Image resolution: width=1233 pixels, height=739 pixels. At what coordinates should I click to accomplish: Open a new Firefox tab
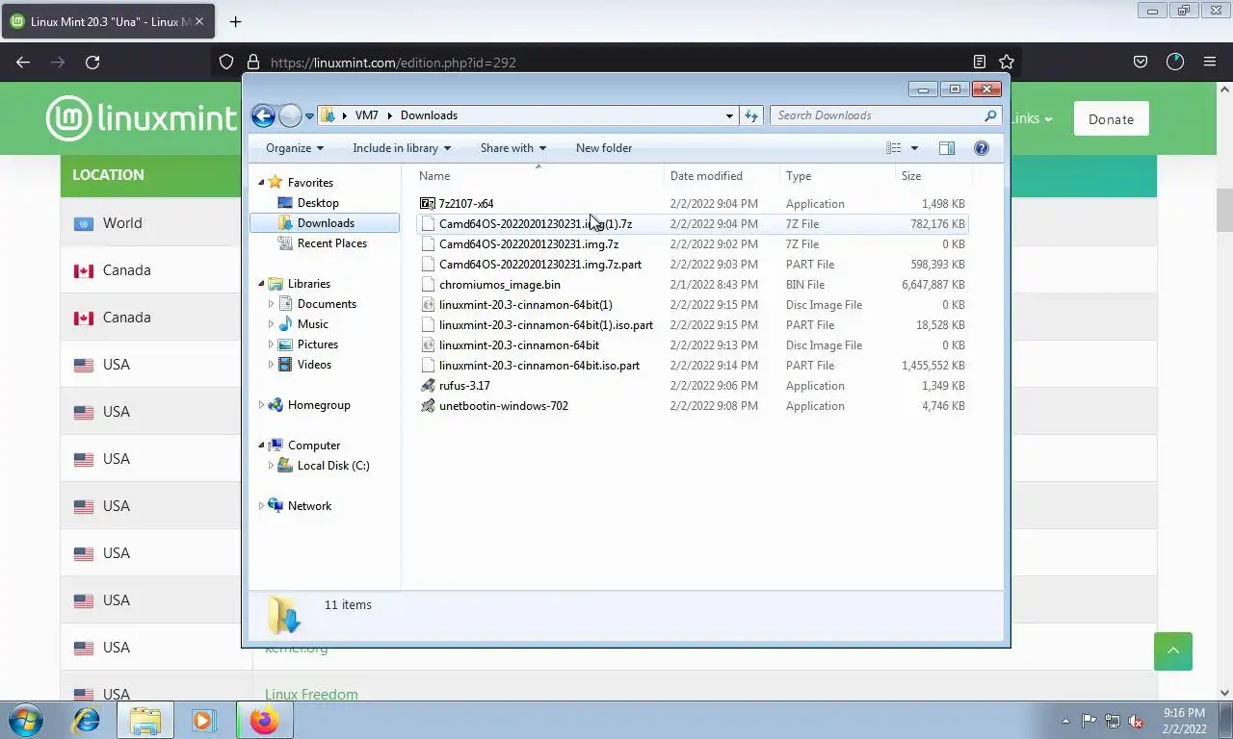pyautogui.click(x=235, y=21)
